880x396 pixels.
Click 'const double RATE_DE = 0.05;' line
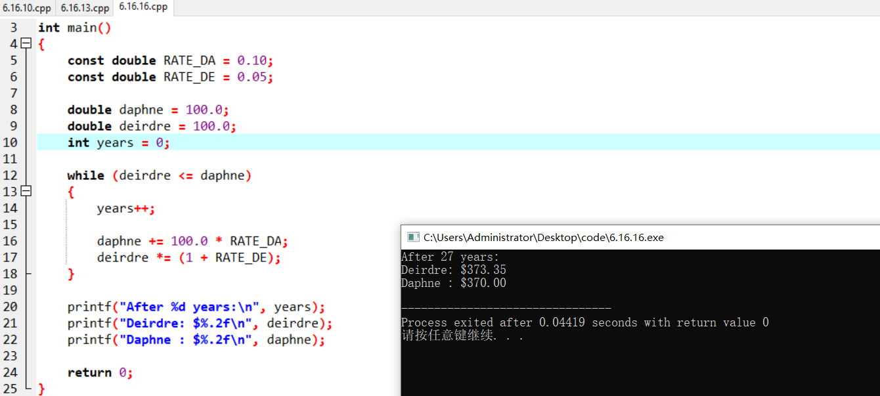(x=170, y=77)
